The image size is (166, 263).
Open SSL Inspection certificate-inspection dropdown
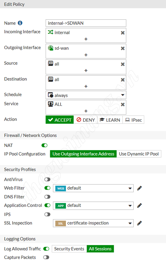click(93, 223)
